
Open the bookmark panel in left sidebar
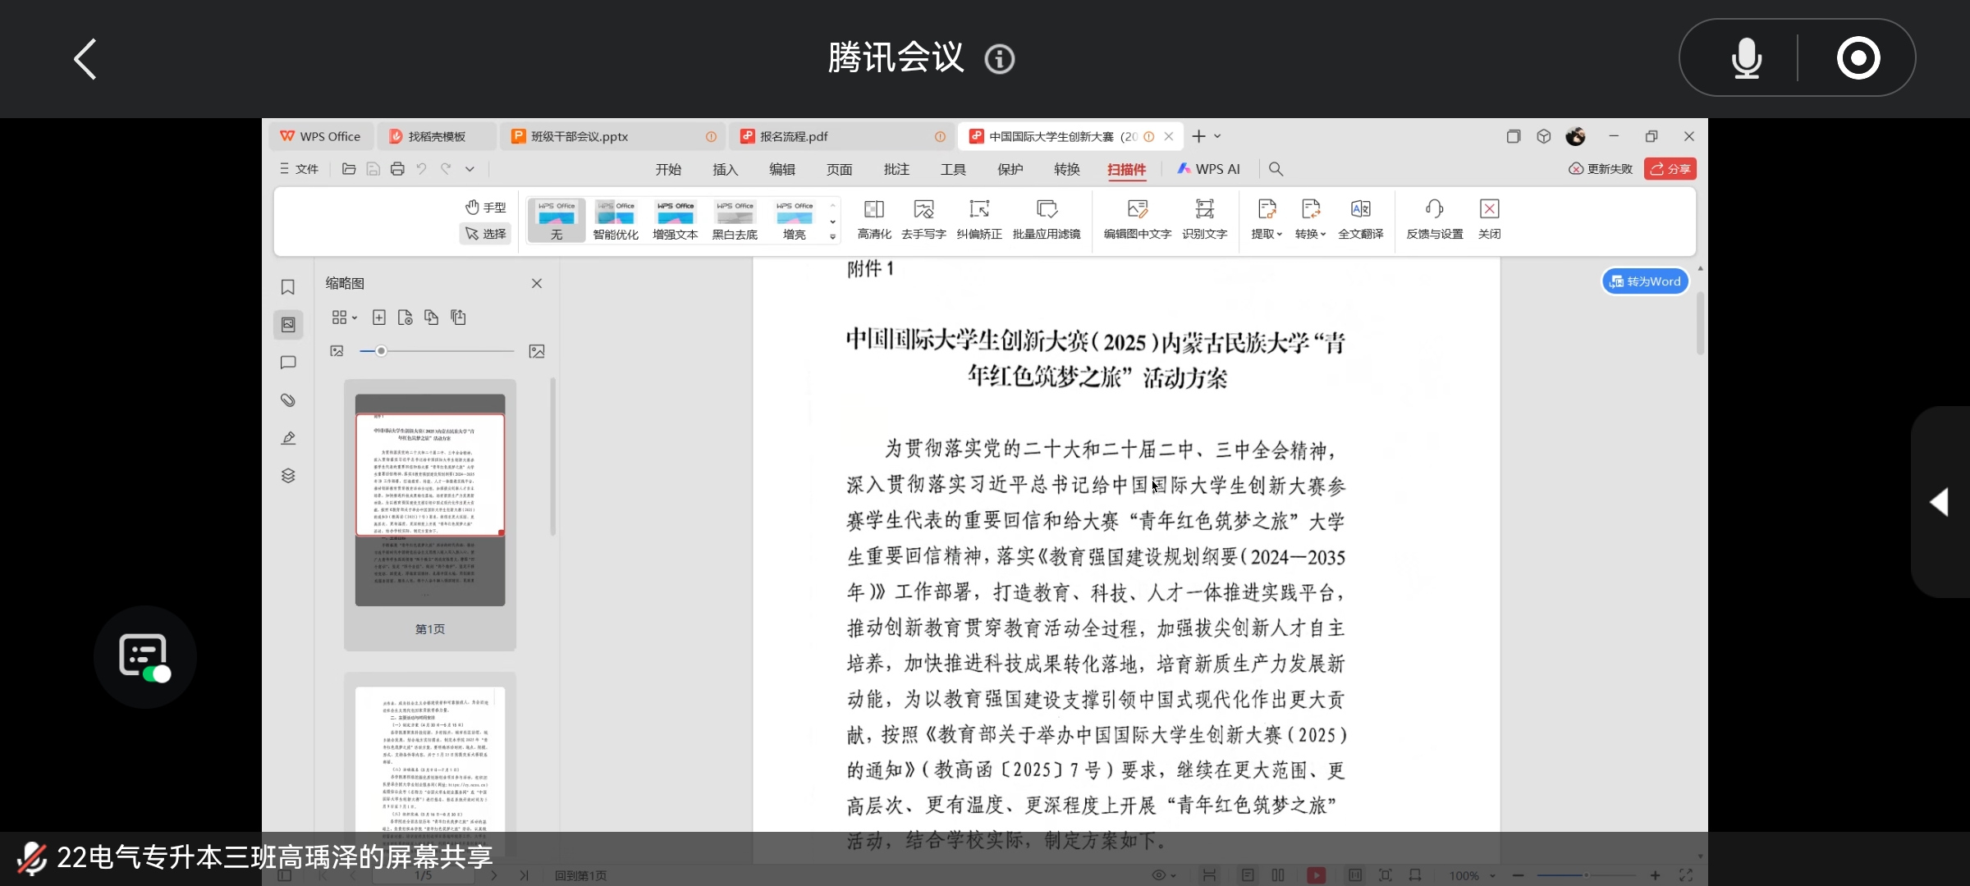287,287
